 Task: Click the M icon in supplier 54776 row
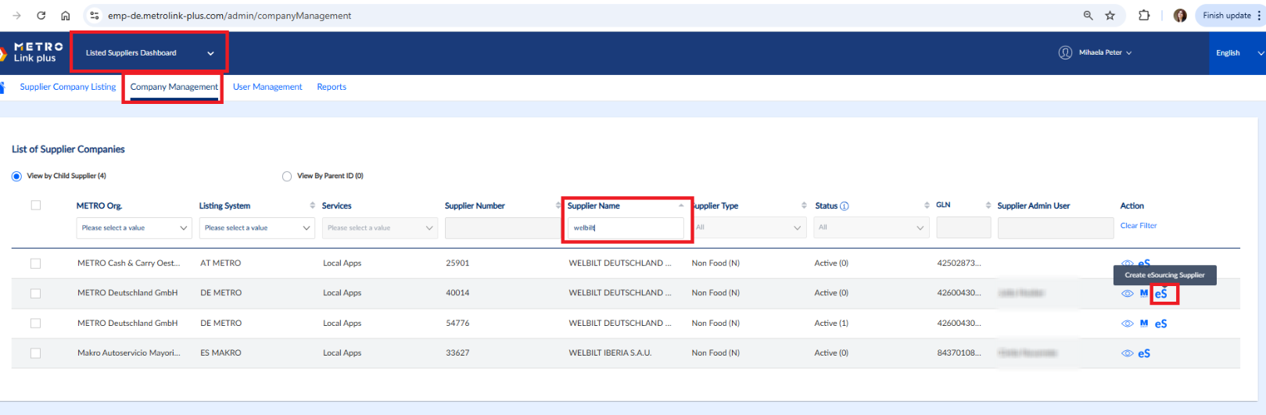[1144, 323]
